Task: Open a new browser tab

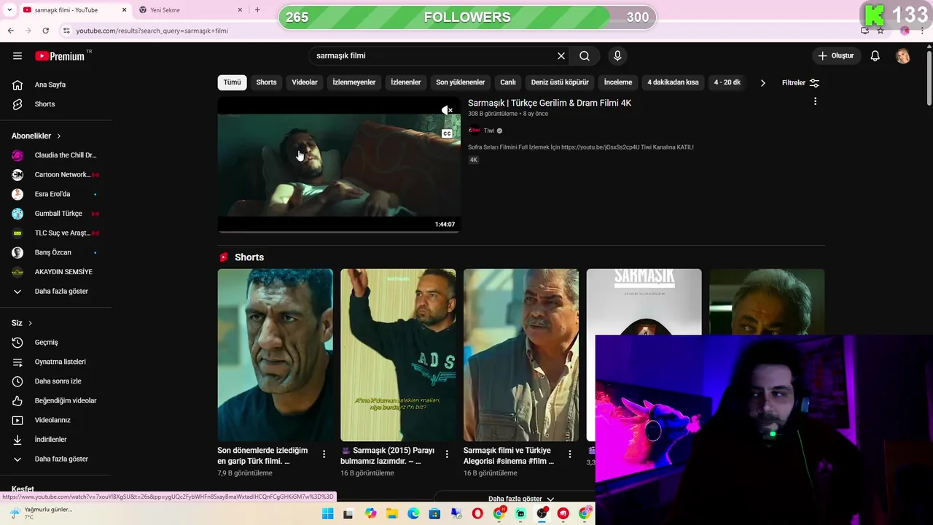Action: tap(257, 10)
